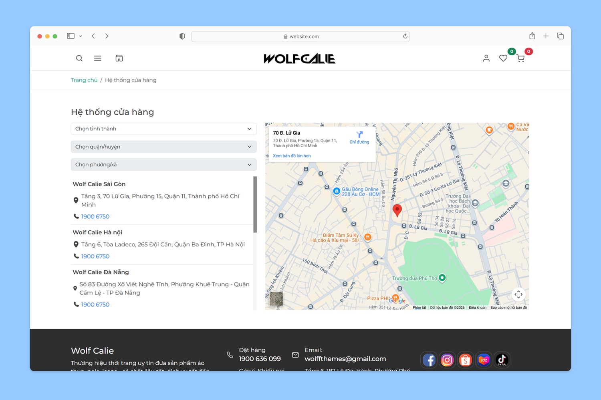Click the store locator icon in header
The image size is (601, 400).
click(x=119, y=58)
